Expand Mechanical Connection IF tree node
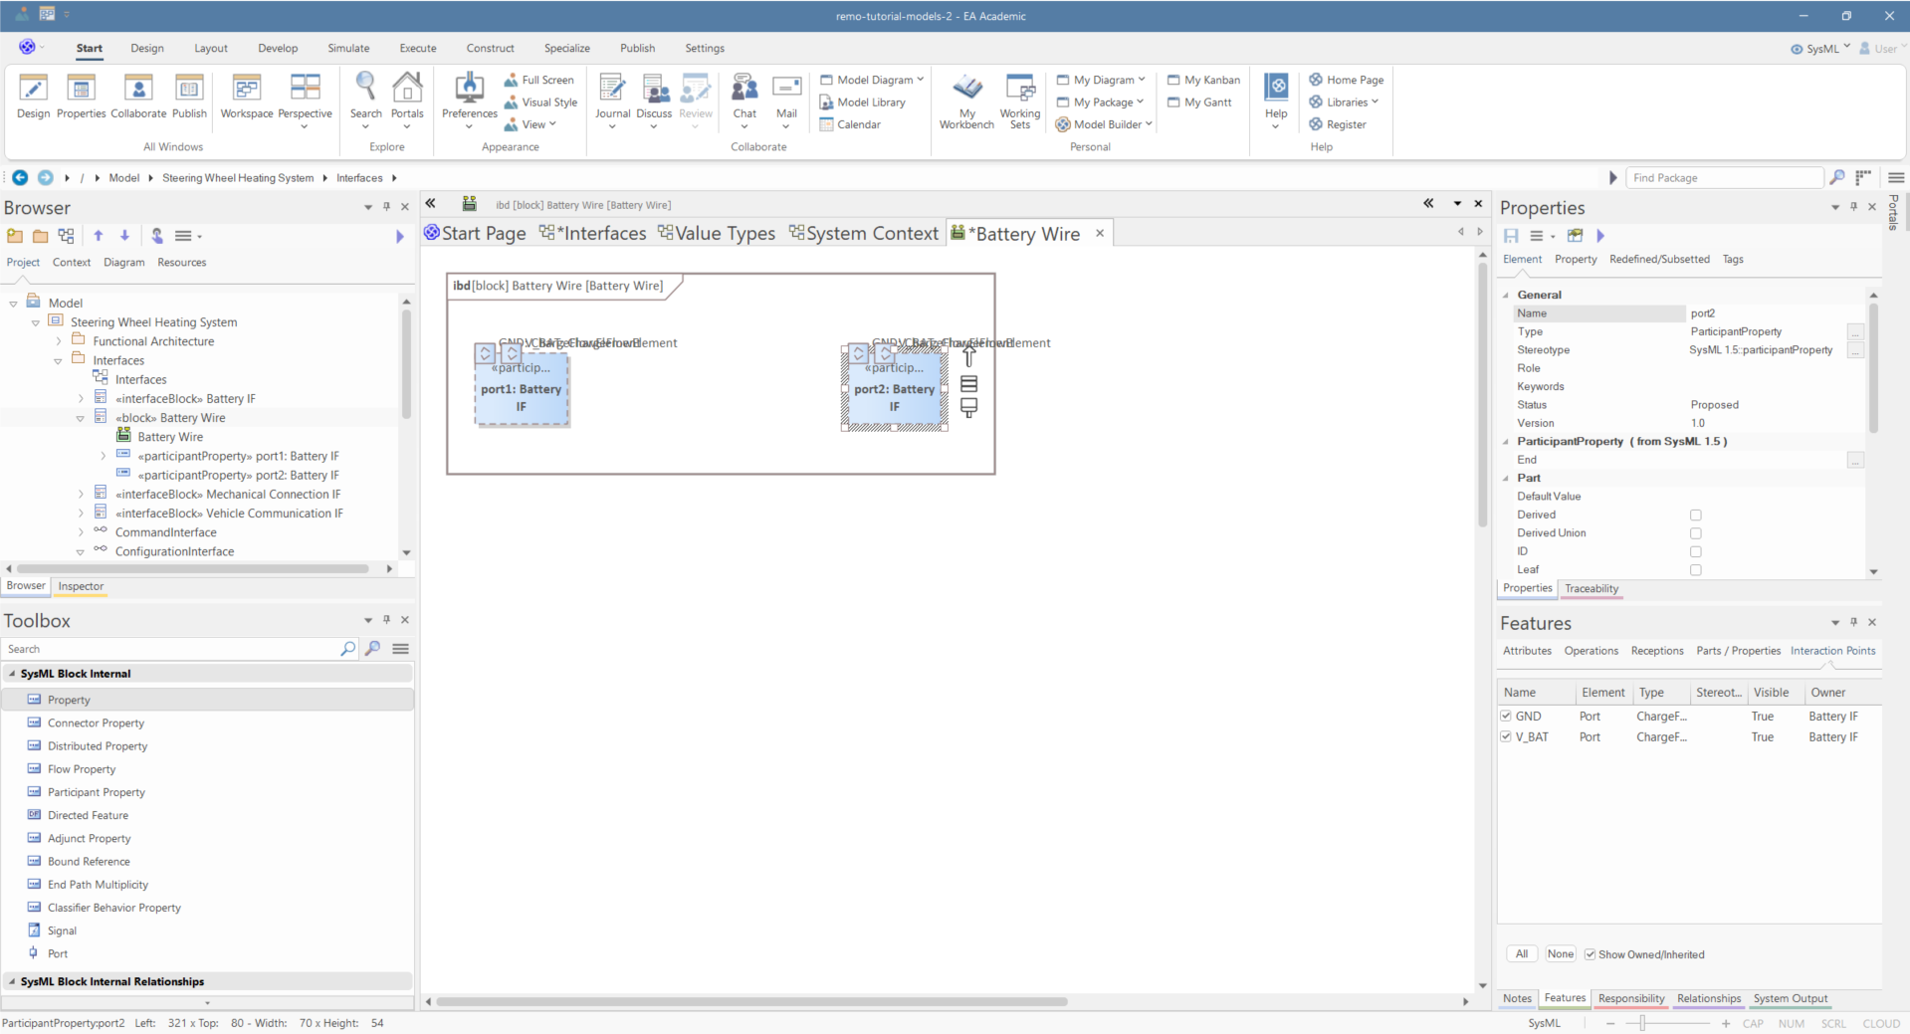This screenshot has width=1910, height=1034. point(81,495)
